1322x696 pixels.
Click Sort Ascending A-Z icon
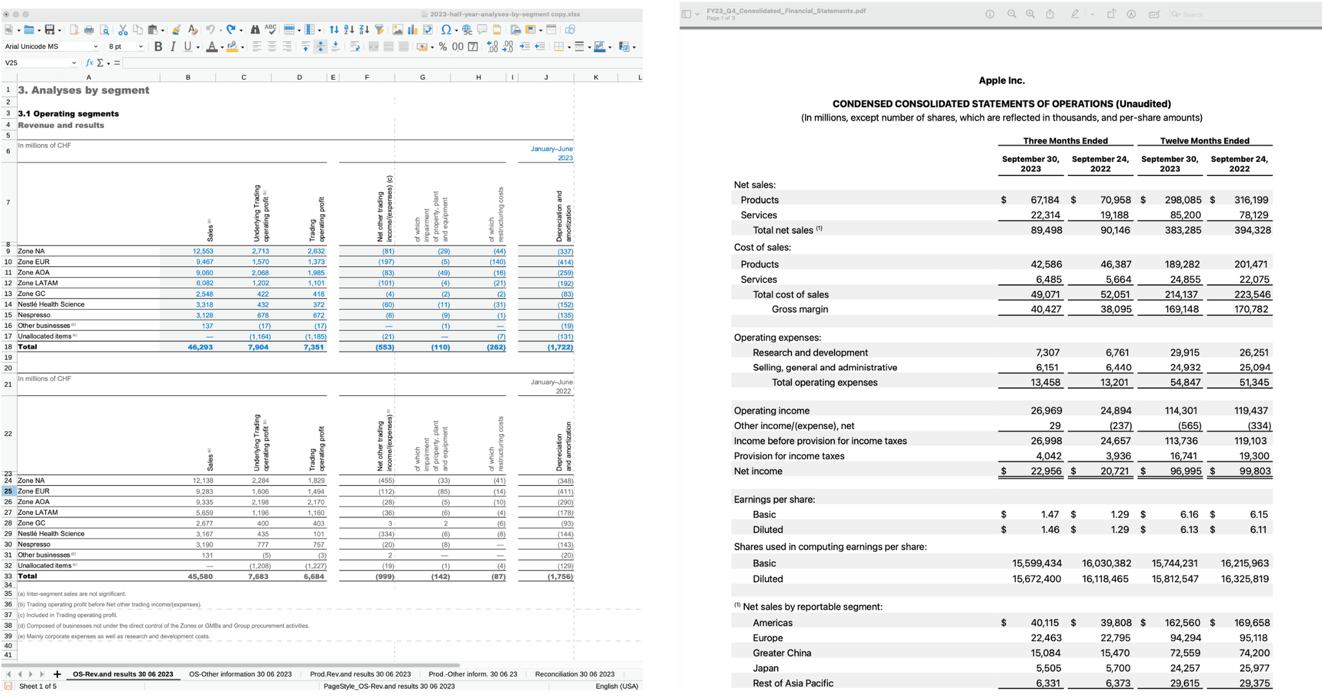(349, 30)
